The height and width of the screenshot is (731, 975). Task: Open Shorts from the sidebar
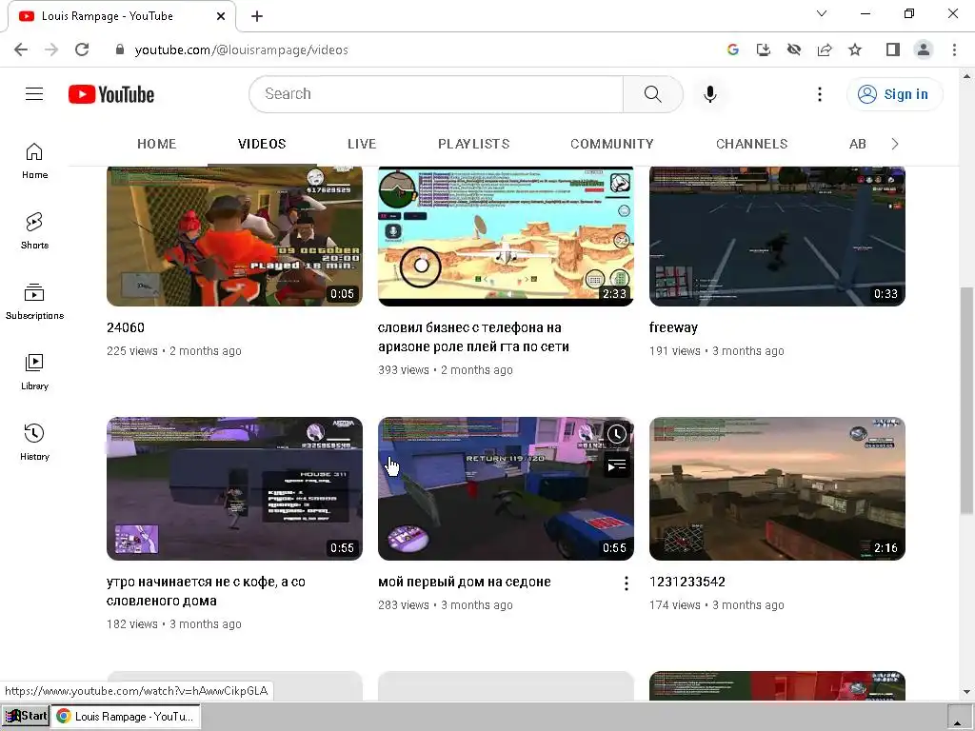[x=34, y=230]
